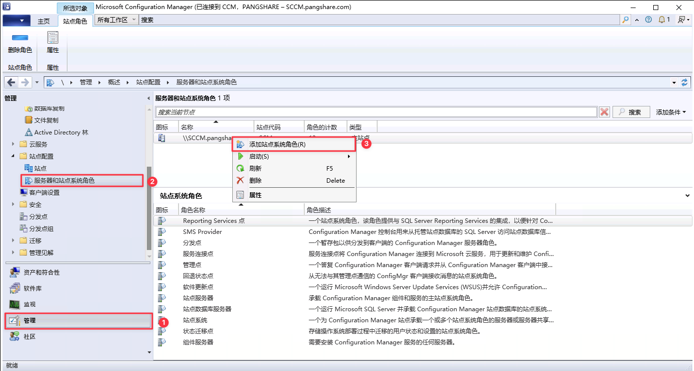Click the SMS Provider role icon
Screen dimensions: 694x371
tap(161, 231)
